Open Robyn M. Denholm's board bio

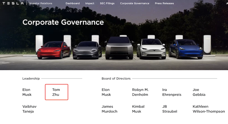point(140,92)
